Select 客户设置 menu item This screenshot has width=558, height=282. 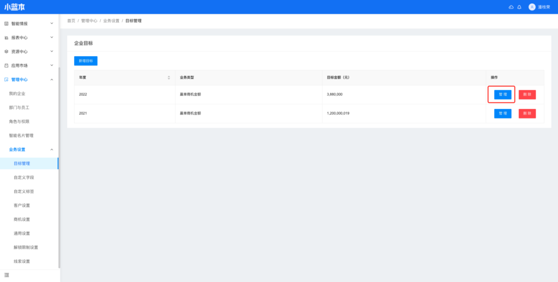[22, 206]
